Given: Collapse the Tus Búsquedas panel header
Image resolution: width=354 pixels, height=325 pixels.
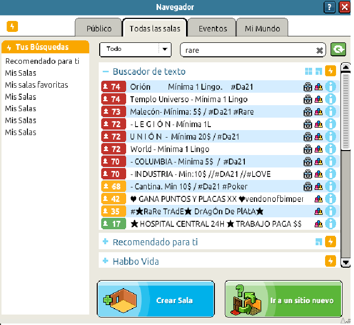Looking at the screenshot, I should 45,47.
